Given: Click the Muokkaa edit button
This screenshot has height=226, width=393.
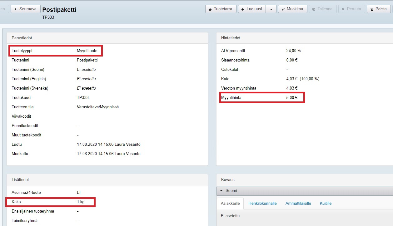Looking at the screenshot, I should tap(292, 9).
